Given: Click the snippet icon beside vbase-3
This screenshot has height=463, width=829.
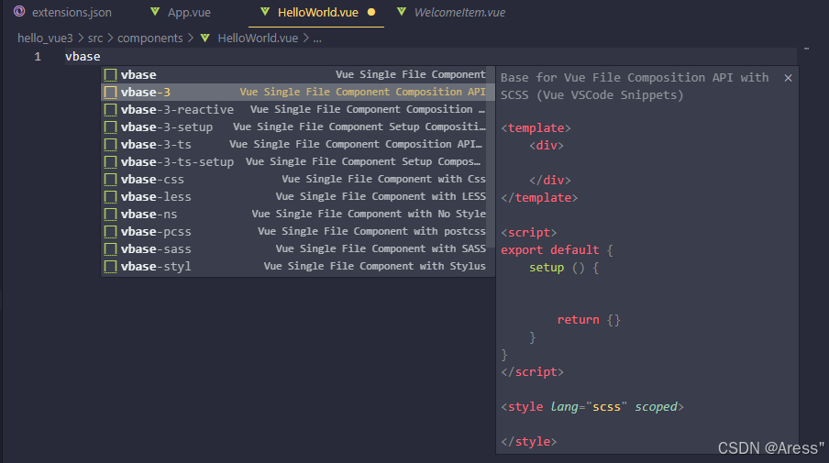Looking at the screenshot, I should (x=110, y=92).
